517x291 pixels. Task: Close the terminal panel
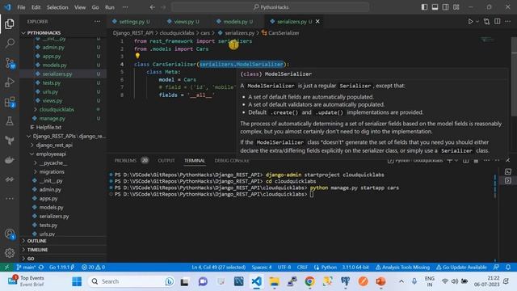pos(508,160)
